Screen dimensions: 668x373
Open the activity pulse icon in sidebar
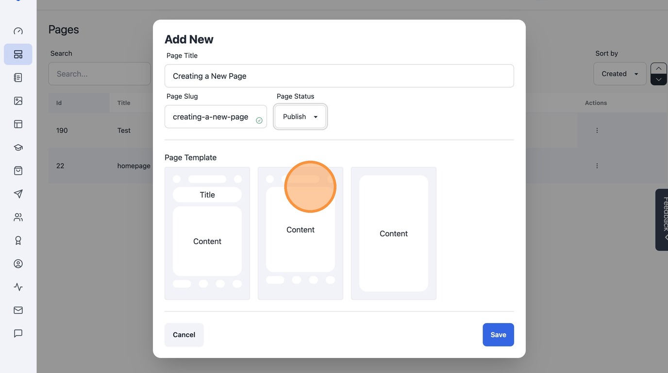click(x=18, y=287)
